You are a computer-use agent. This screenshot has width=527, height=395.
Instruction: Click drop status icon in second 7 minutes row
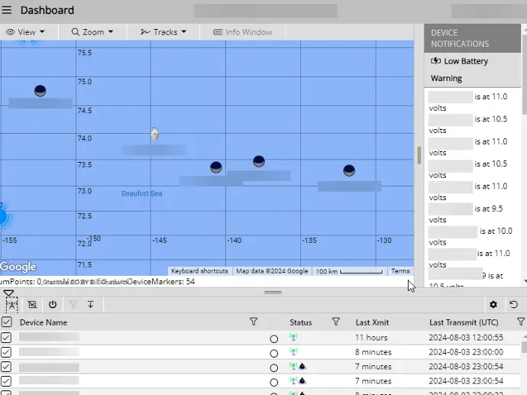click(x=302, y=380)
